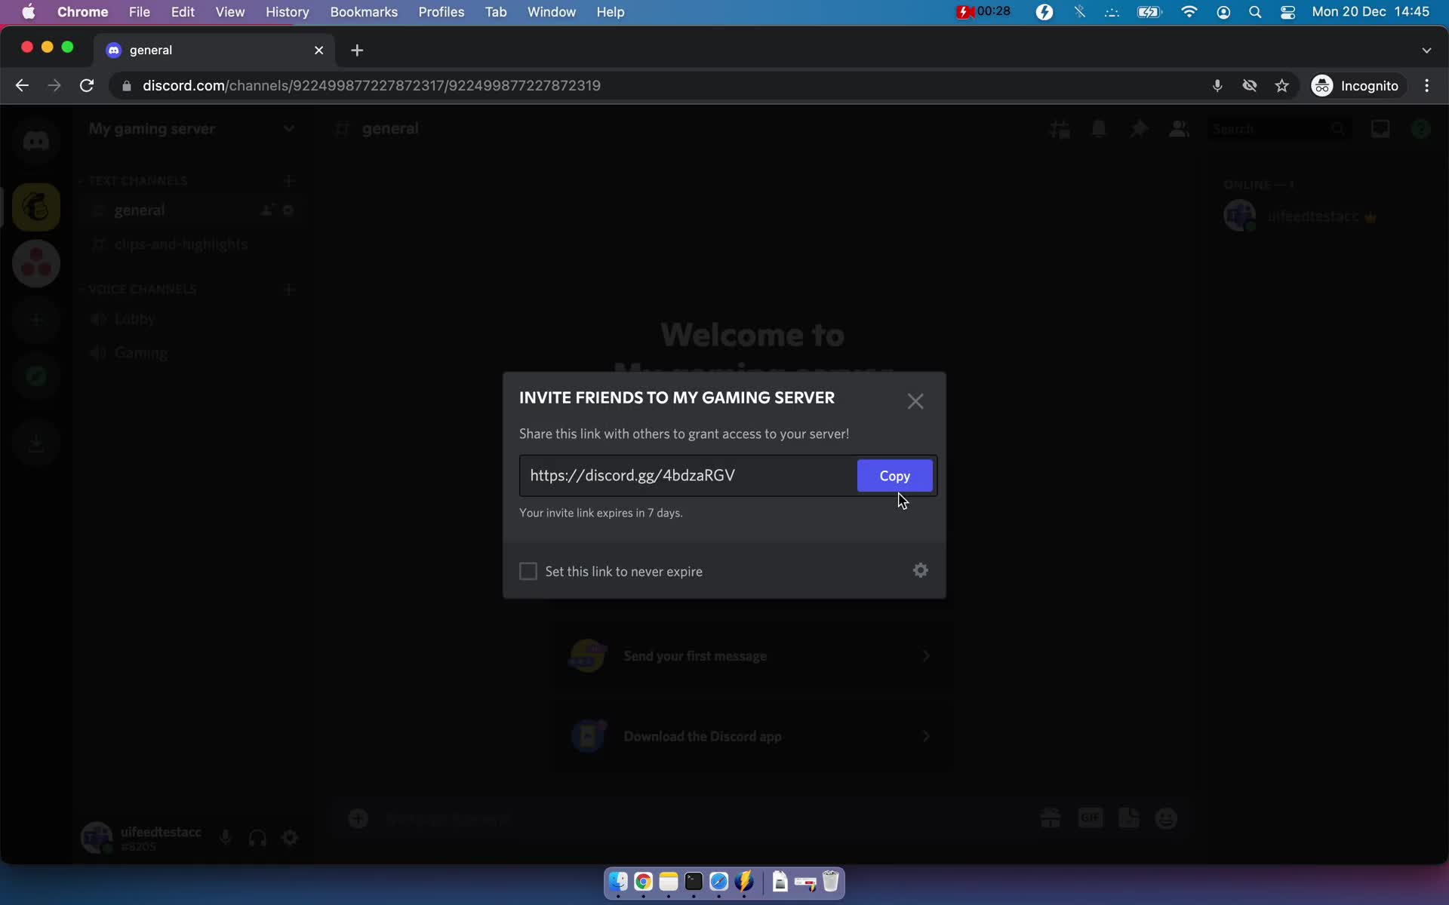Add a new text channel with plus icon

click(x=288, y=181)
